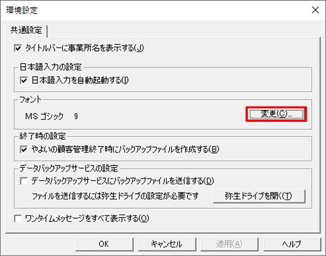Click the MS ゴシック font name text
This screenshot has height=256, width=326.
tap(44, 116)
